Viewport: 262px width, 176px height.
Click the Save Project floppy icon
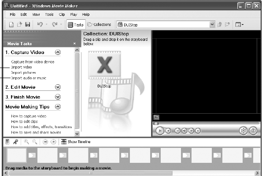tap(28, 25)
